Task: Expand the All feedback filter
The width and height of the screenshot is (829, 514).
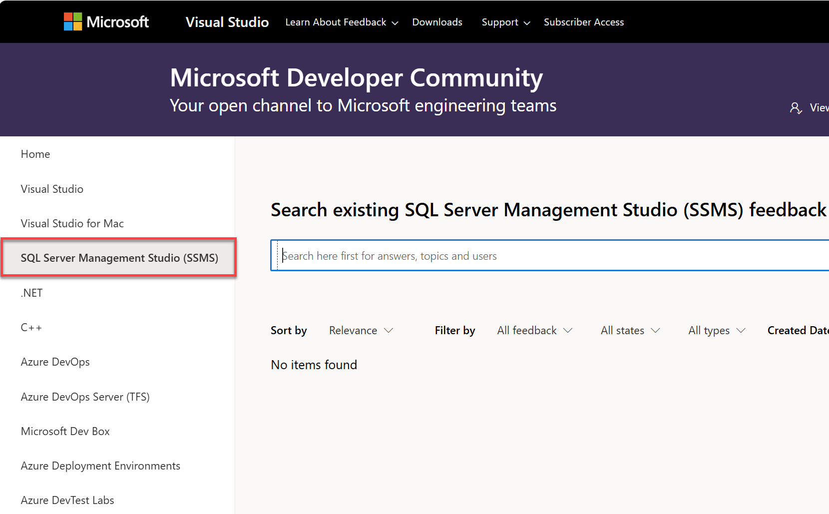Action: pos(534,331)
